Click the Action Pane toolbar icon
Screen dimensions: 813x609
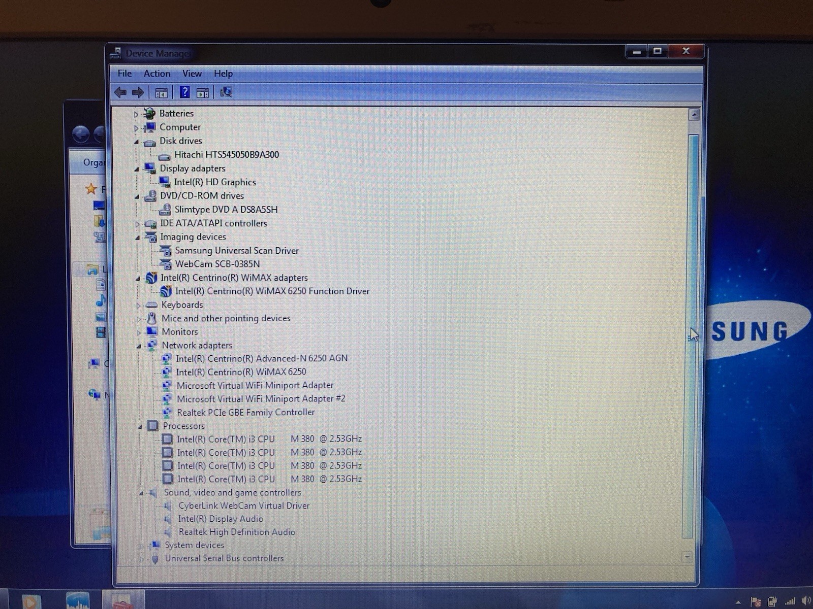202,93
